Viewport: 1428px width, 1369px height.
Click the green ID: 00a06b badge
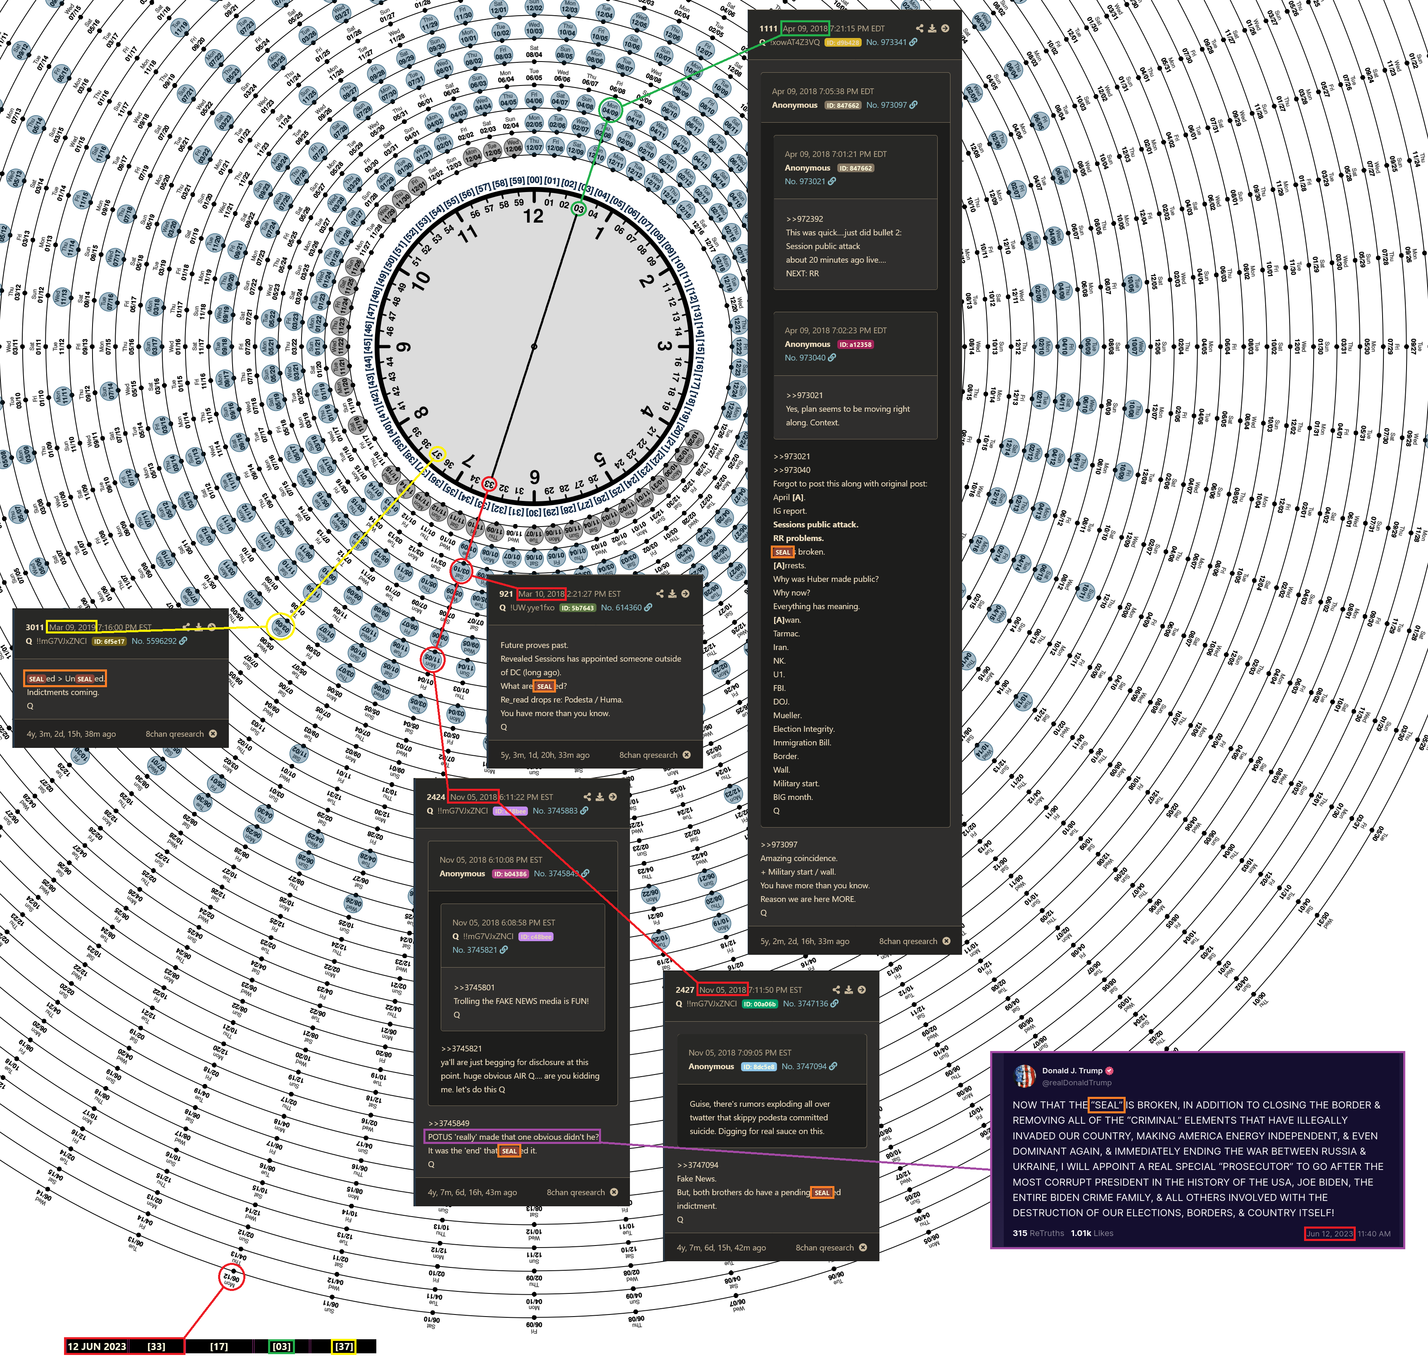point(760,1003)
